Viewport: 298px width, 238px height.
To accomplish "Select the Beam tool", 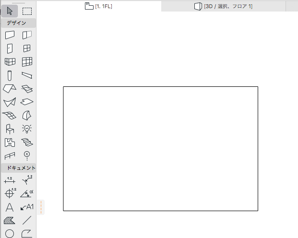I will click(27, 75).
